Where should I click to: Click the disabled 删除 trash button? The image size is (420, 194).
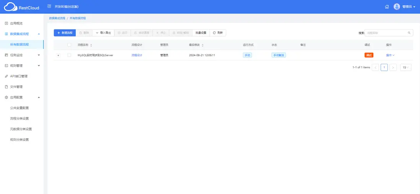84,33
